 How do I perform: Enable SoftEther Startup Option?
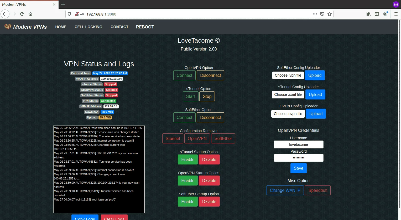pos(188,202)
